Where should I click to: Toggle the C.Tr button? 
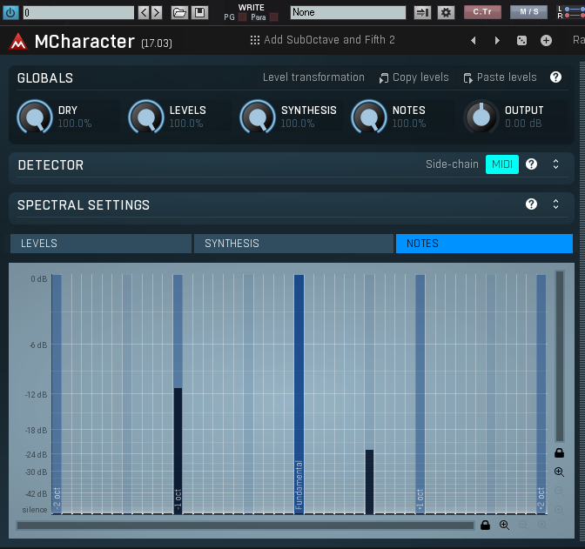482,12
